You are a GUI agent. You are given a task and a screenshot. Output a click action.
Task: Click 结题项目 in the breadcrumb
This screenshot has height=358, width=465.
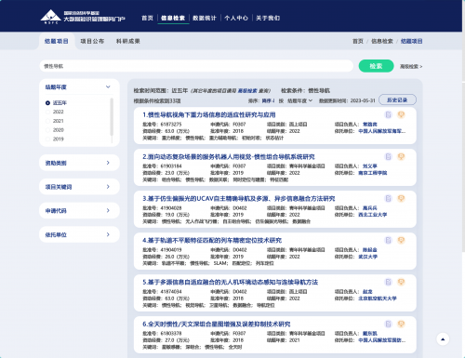pos(411,41)
